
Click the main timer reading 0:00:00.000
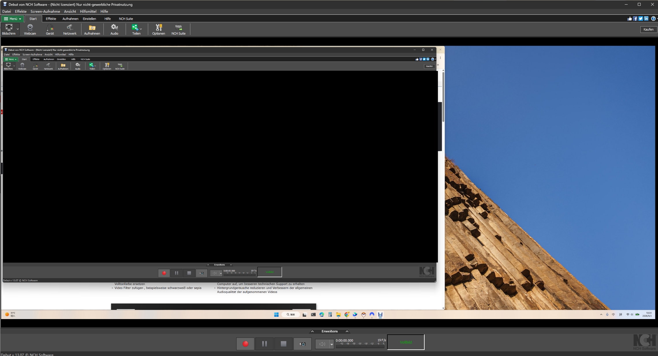345,340
